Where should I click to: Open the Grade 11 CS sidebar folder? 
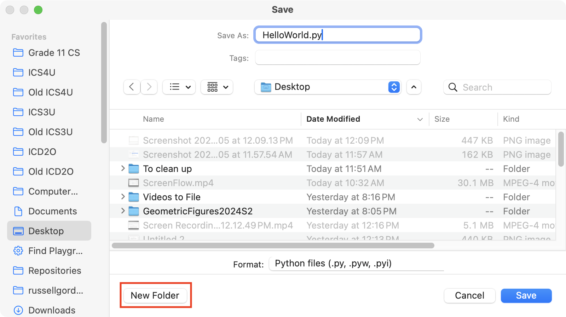tap(54, 53)
